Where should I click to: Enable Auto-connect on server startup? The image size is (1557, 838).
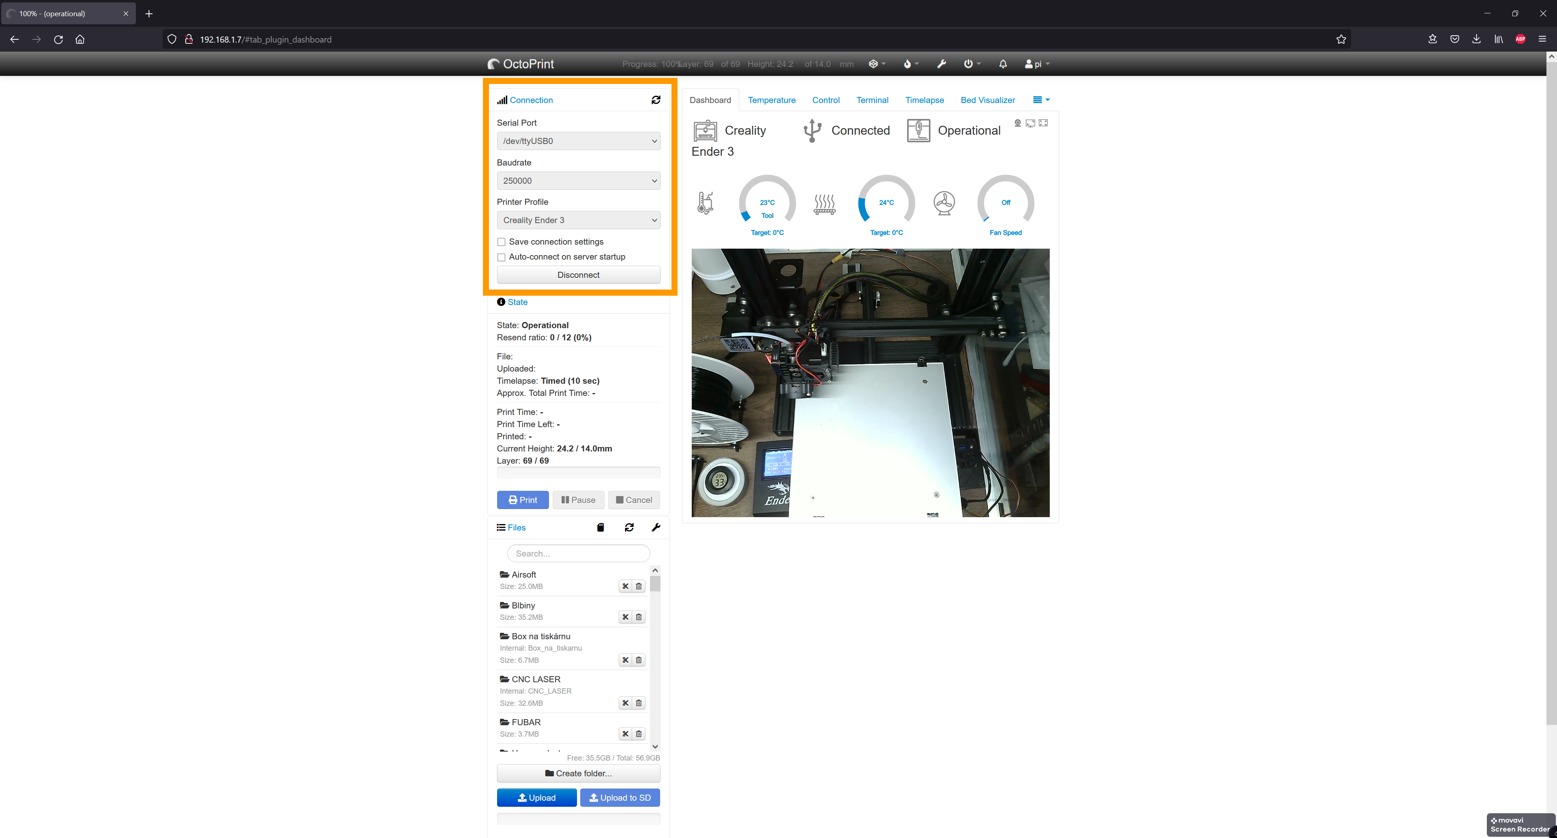501,257
